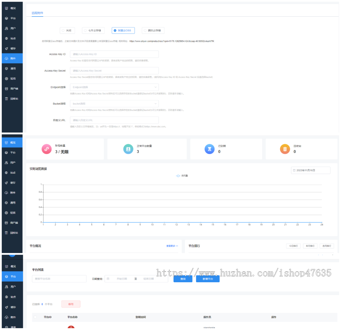
Task: Show the 今日排行 ranking
Action: [293, 246]
